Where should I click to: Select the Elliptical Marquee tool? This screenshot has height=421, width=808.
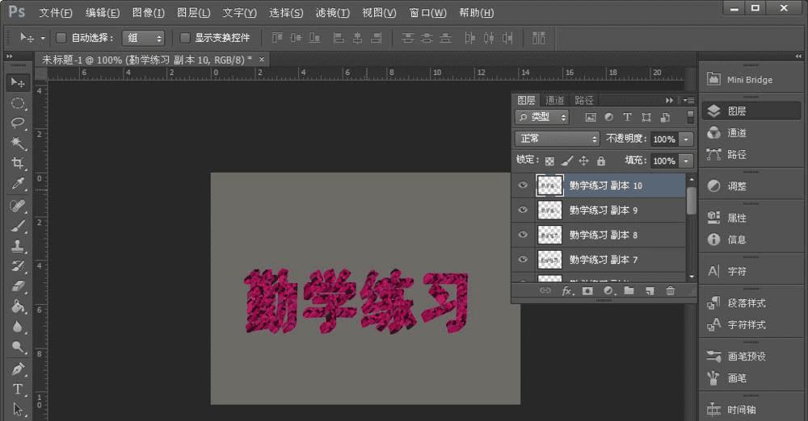coord(18,103)
